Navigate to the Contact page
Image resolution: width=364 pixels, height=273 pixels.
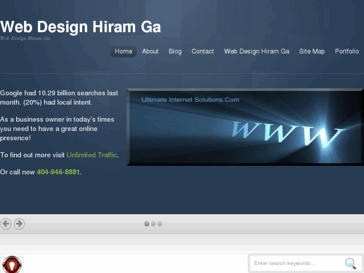click(203, 52)
